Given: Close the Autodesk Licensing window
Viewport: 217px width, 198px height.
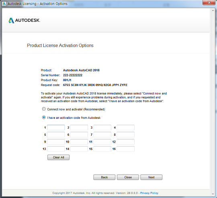Looking at the screenshot, I should tap(209, 2).
